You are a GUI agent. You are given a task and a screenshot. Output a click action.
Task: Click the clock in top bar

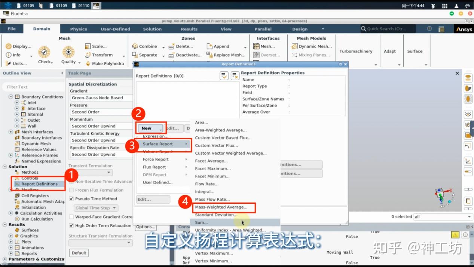(413, 6)
